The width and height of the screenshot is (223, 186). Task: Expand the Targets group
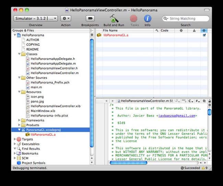tap(15, 139)
